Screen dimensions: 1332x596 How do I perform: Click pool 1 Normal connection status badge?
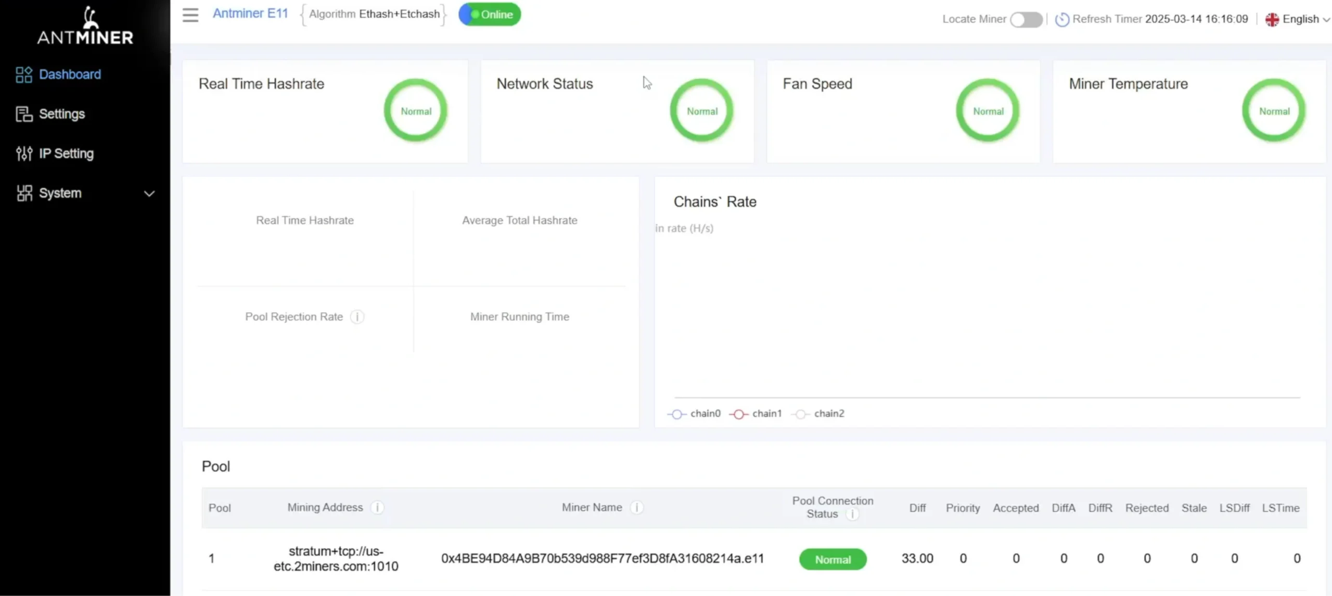pyautogui.click(x=833, y=560)
